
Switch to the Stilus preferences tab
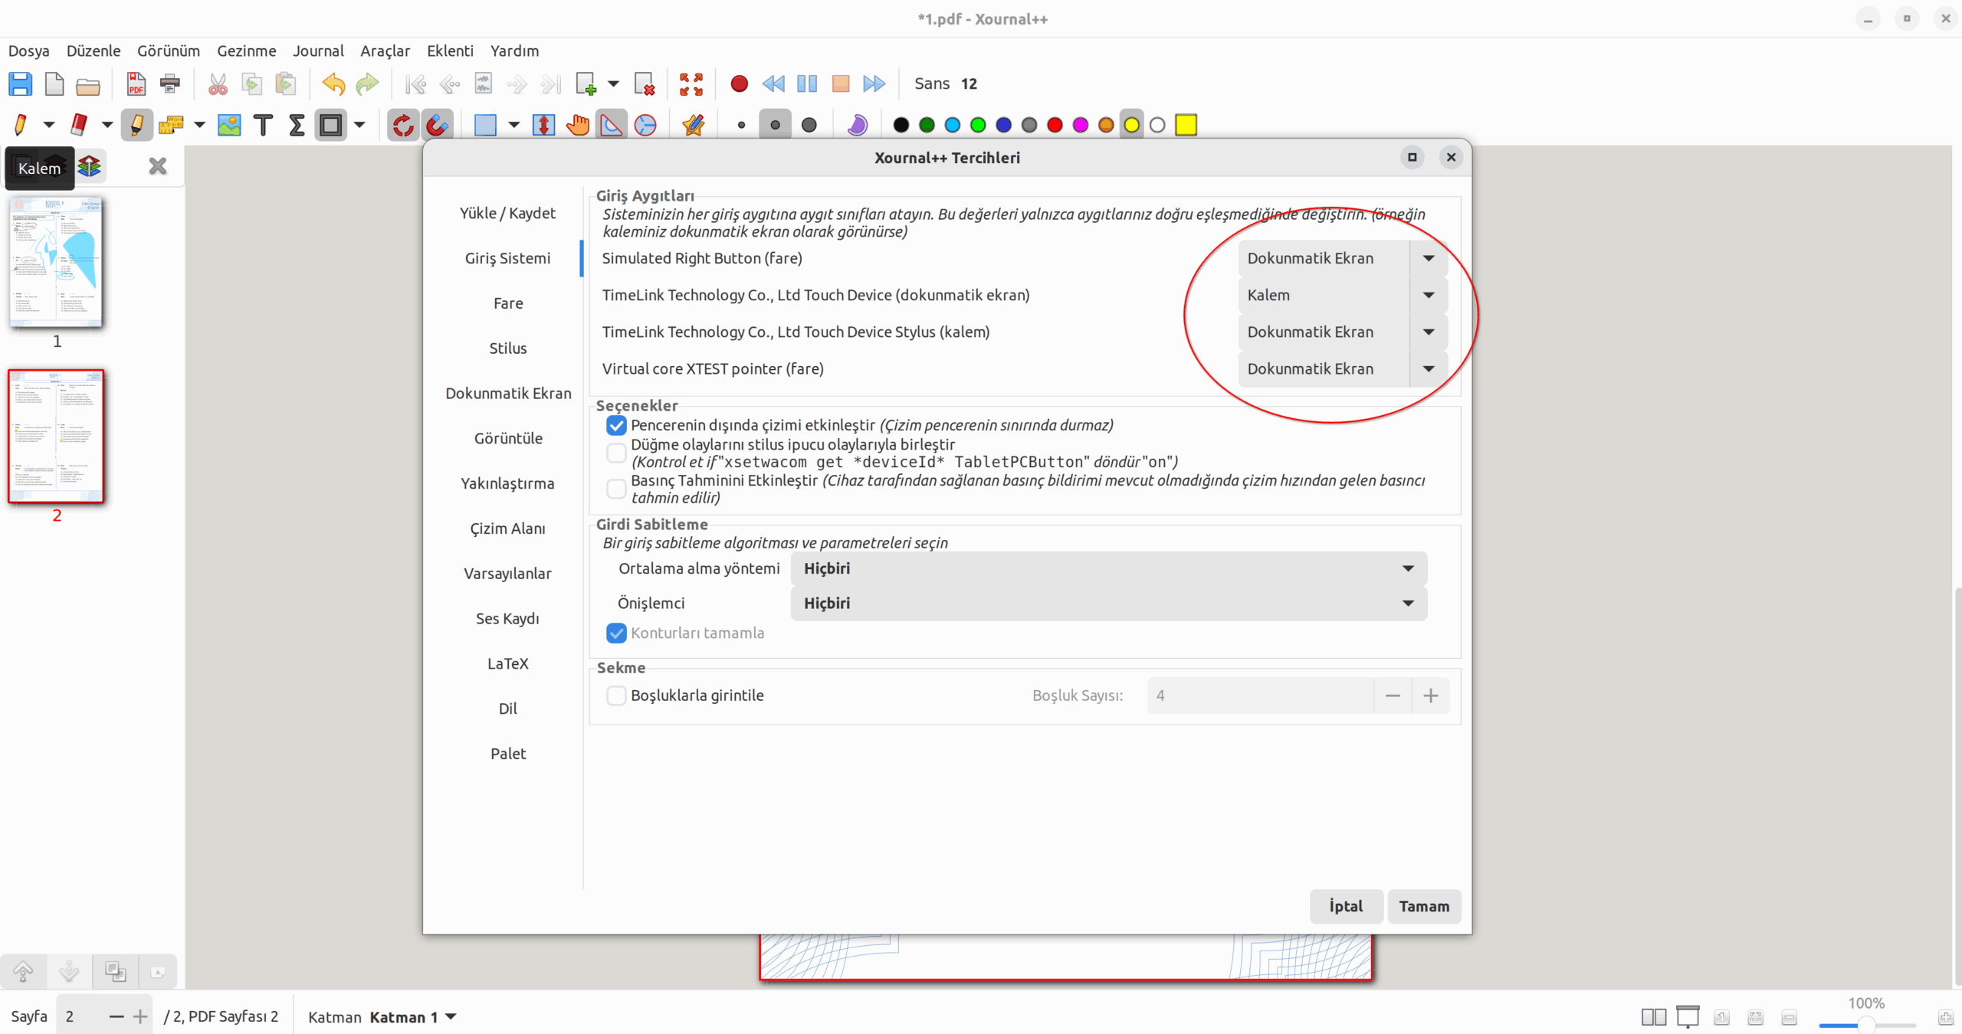click(507, 348)
